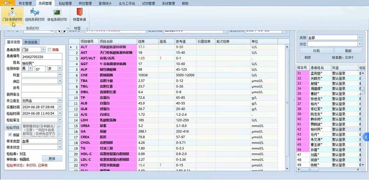Open 主任工作站 ribbon tab
Viewport: 369px width, 180px height.
(x=127, y=4)
